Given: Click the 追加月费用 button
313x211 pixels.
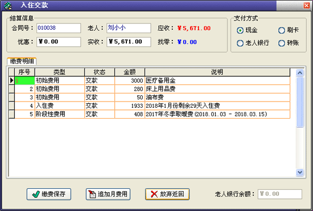Looking at the screenshot, I should click(x=108, y=194).
